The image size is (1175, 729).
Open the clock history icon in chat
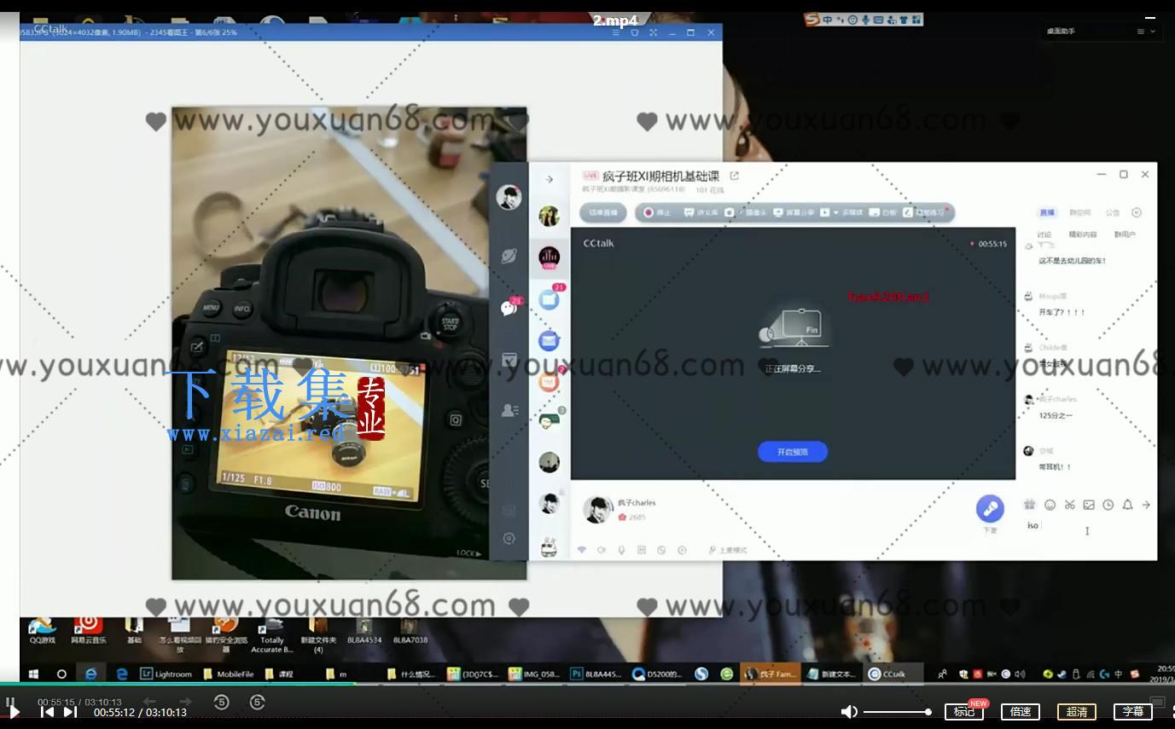[x=1108, y=505]
